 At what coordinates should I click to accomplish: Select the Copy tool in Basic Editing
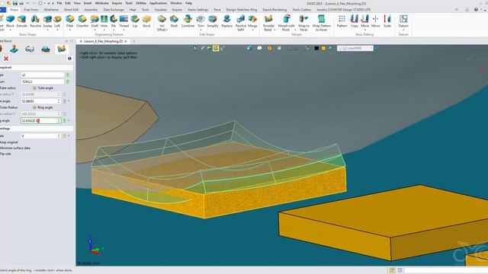point(354,21)
